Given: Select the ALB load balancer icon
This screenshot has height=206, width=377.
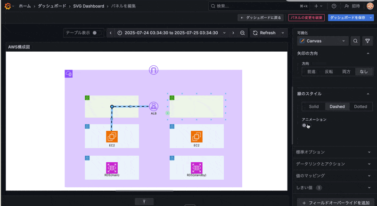Looking at the screenshot, I should [154, 106].
